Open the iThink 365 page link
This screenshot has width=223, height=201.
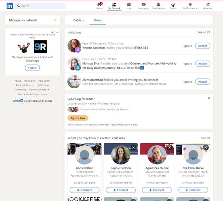point(141,48)
